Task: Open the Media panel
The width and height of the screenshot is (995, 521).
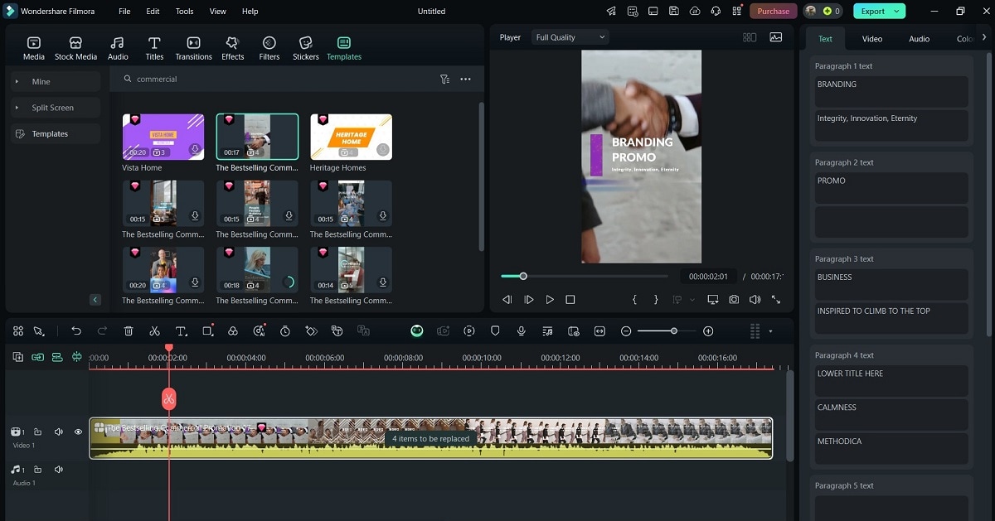Action: pos(34,48)
